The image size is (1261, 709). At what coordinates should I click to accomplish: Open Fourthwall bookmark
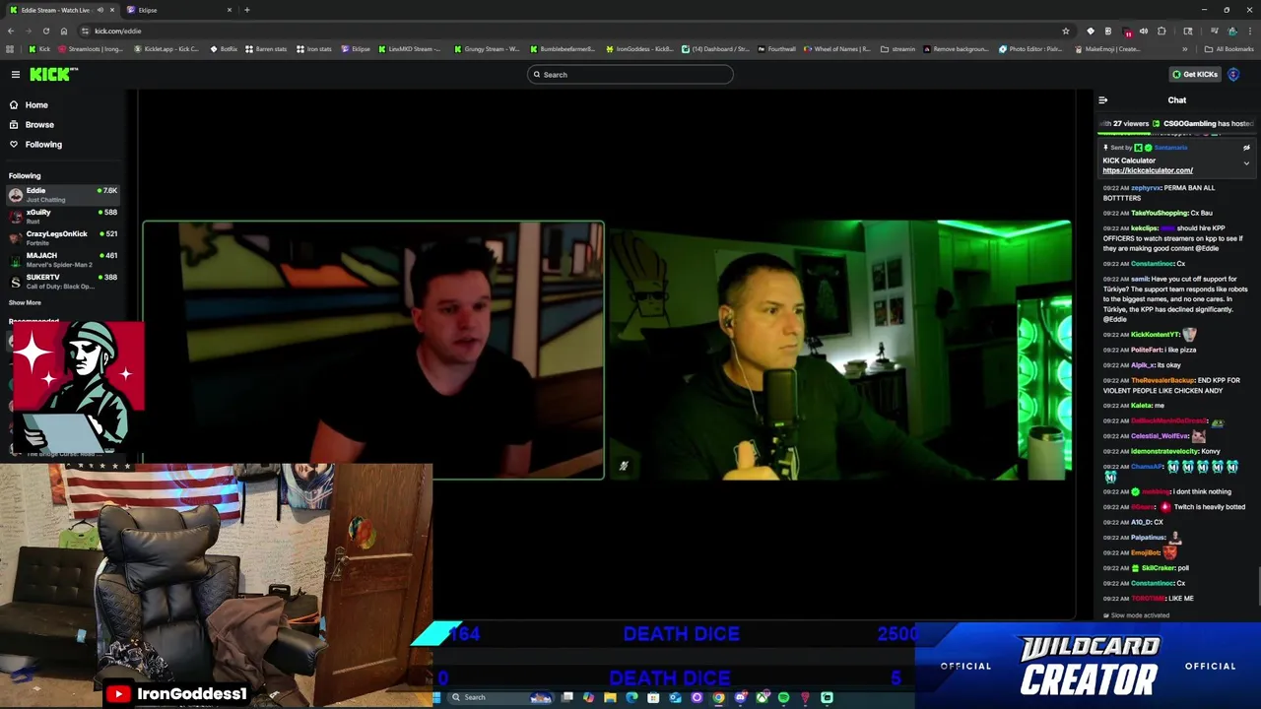point(776,49)
